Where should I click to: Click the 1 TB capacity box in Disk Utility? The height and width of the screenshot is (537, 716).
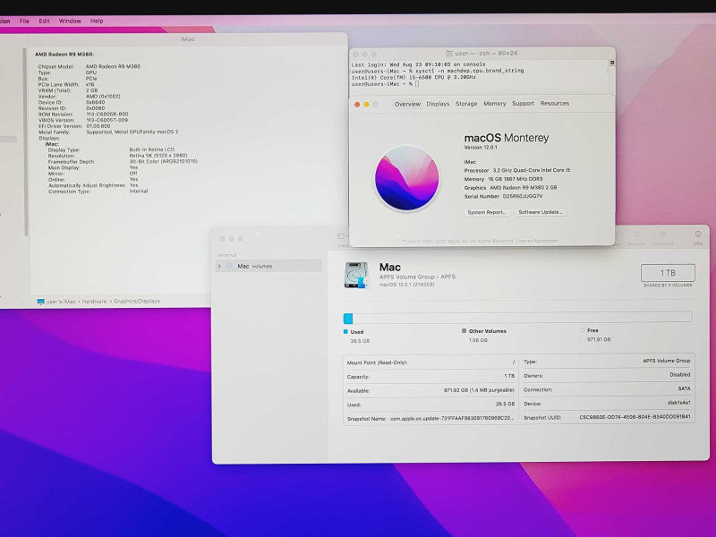point(668,273)
